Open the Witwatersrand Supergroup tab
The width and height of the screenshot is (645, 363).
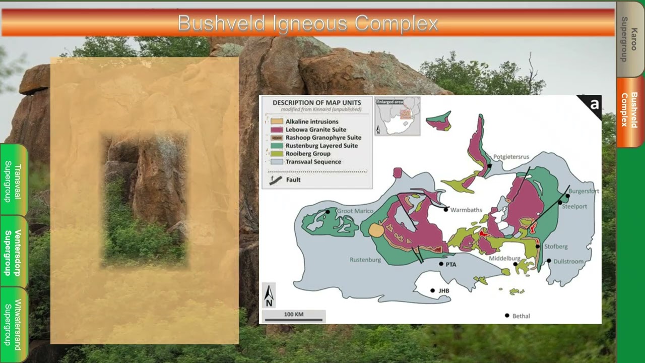[x=14, y=325]
